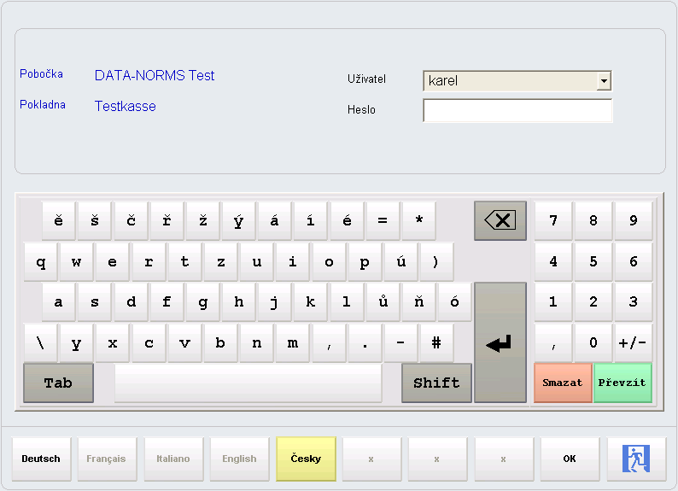Screen dimensions: 678x491
Task: Tap numpad key 5
Action: tap(593, 261)
